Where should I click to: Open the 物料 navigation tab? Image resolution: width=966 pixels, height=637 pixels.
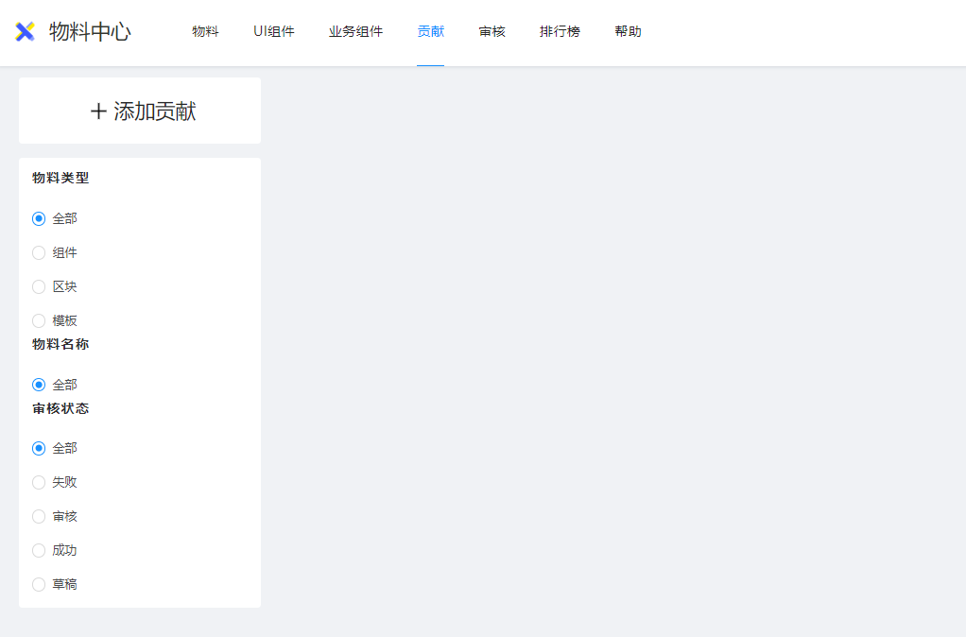point(205,32)
